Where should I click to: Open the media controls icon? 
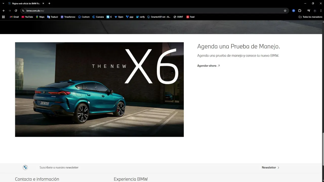(309, 11)
